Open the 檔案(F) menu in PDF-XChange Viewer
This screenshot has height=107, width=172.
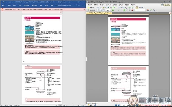[x=90, y=5]
